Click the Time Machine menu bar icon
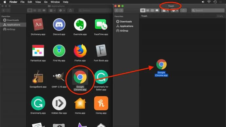This screenshot has height=127, width=226. tap(215, 2)
